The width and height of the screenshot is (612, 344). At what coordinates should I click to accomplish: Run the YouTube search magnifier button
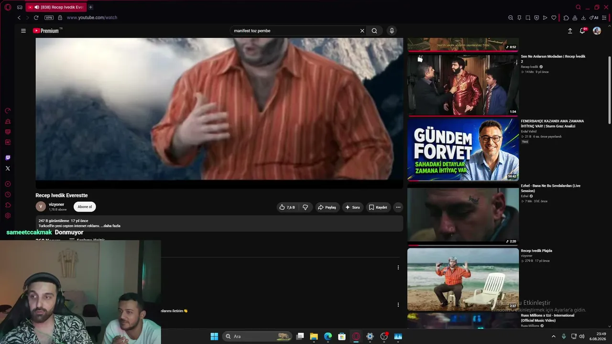(374, 31)
